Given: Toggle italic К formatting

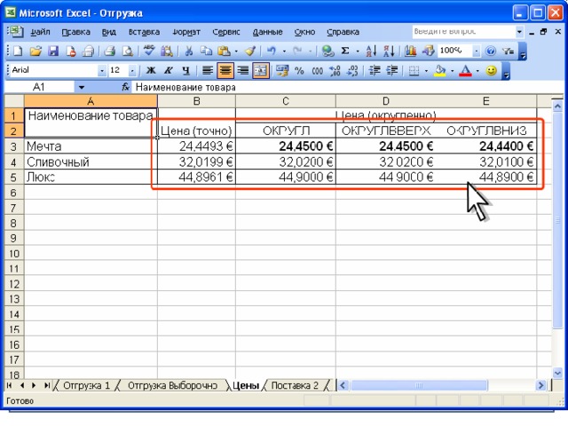Looking at the screenshot, I should point(169,71).
